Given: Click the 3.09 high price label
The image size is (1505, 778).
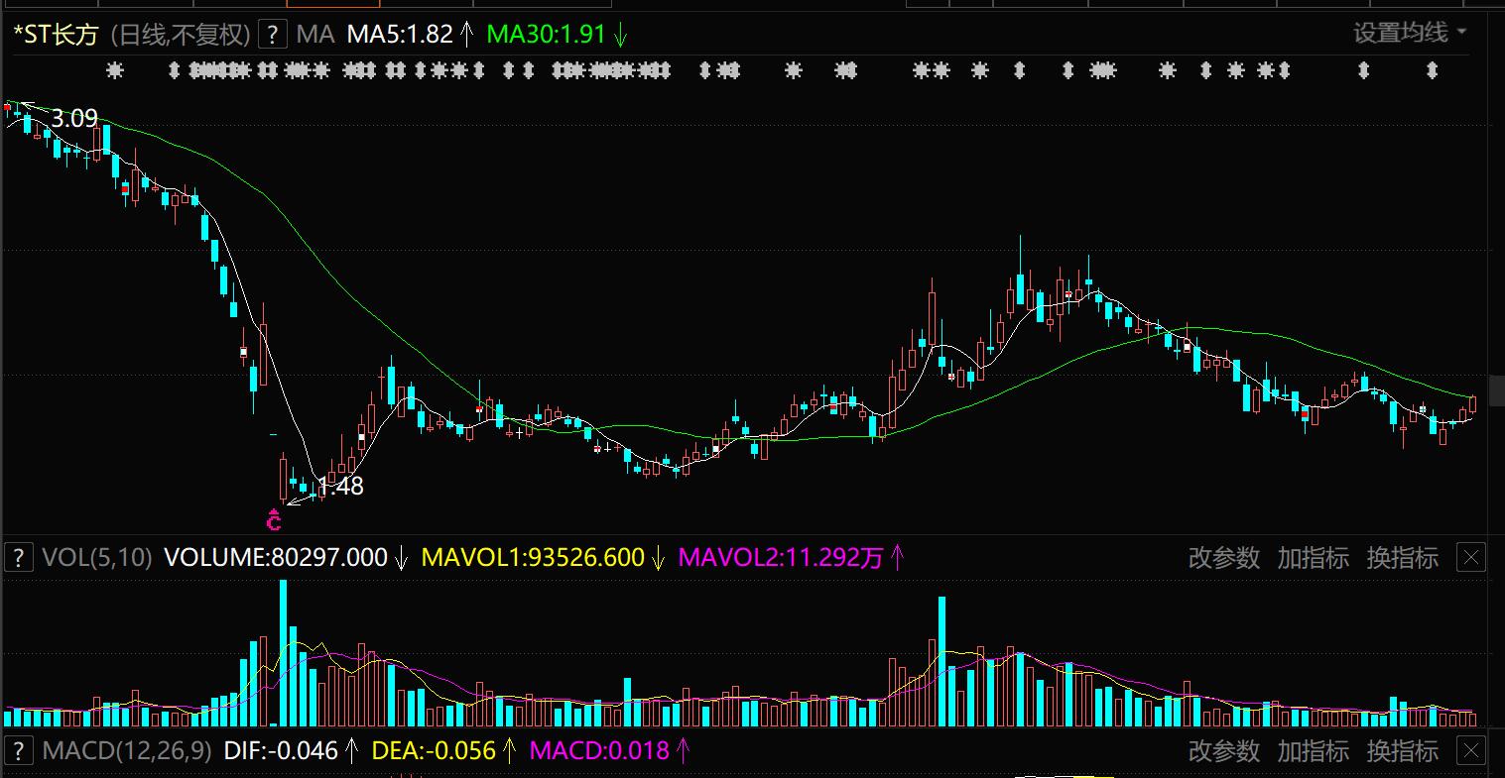Looking at the screenshot, I should (x=74, y=119).
